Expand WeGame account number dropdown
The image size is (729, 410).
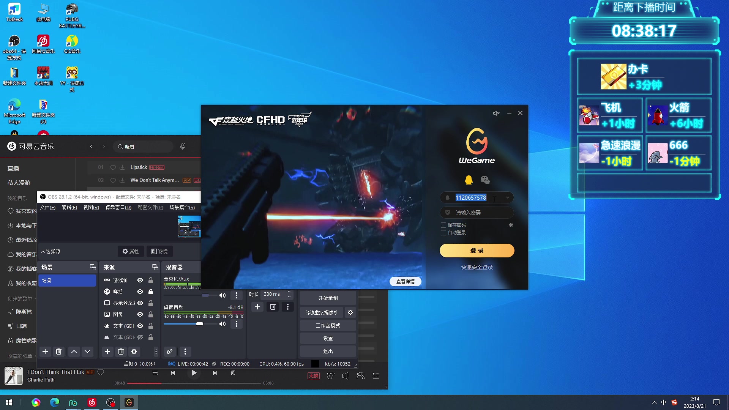(507, 197)
